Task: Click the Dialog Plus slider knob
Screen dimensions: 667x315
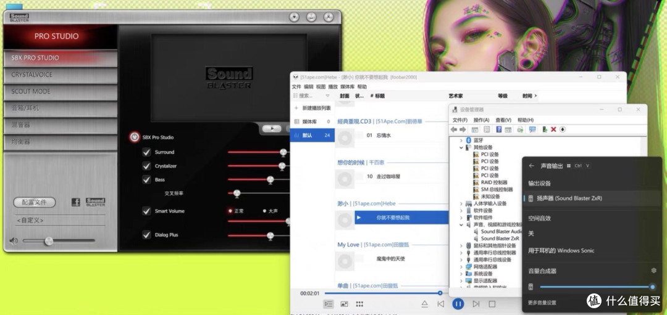Action: [x=270, y=235]
